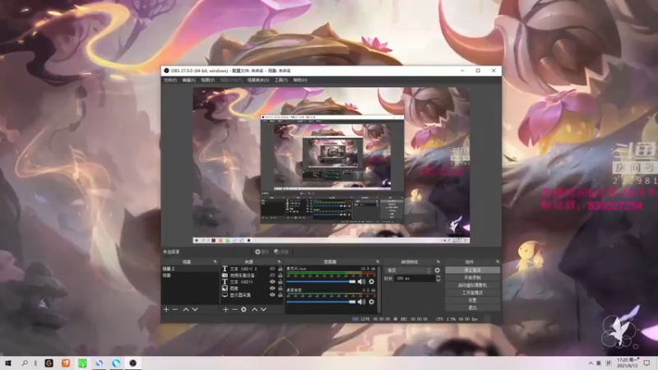Select the 显示器采集 source row

click(x=252, y=295)
